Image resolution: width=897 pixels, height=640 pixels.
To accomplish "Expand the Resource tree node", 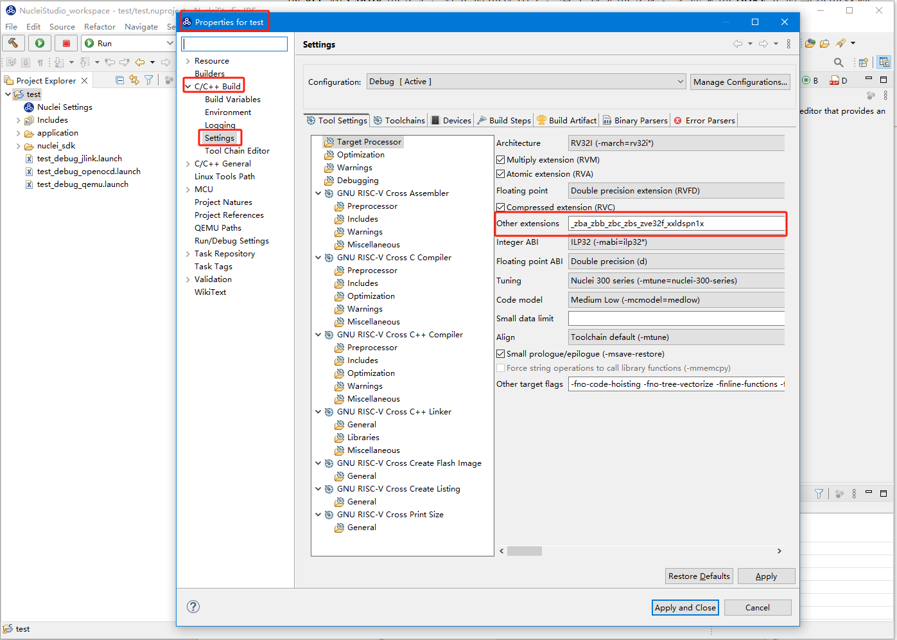I will pos(187,61).
